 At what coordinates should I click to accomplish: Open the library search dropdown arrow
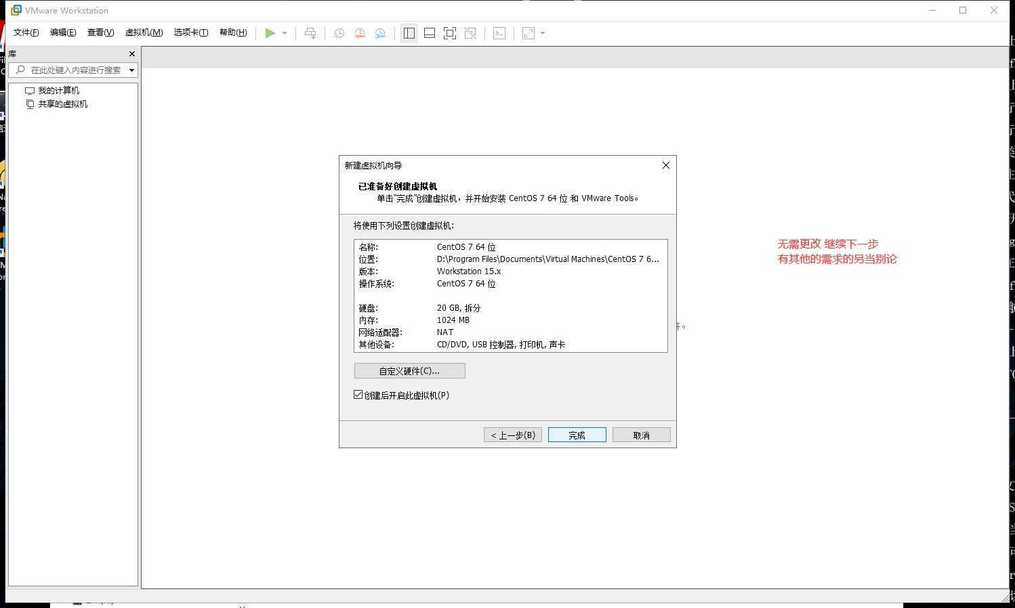point(131,70)
